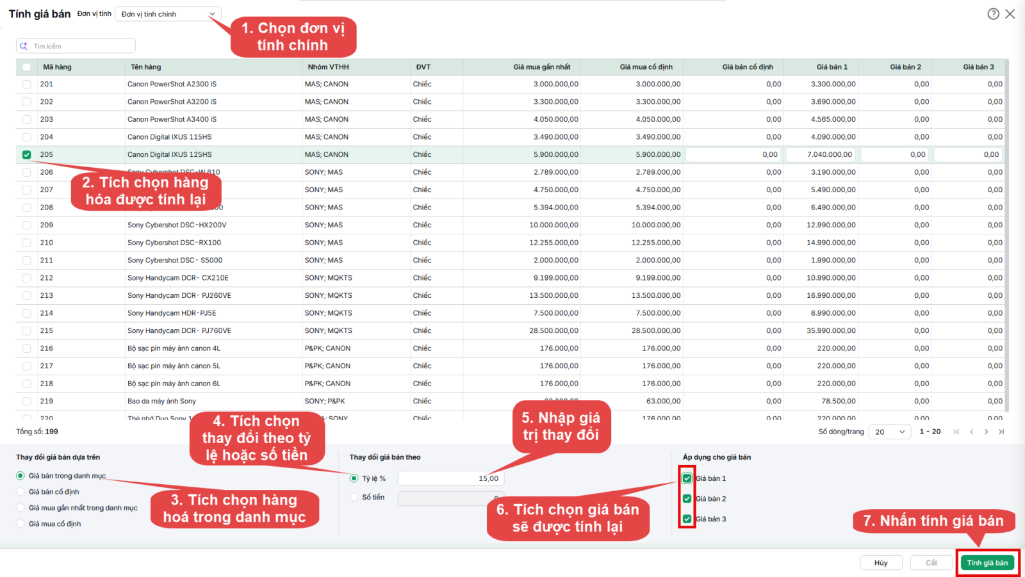
Task: Go to next page arrow
Action: 987,432
